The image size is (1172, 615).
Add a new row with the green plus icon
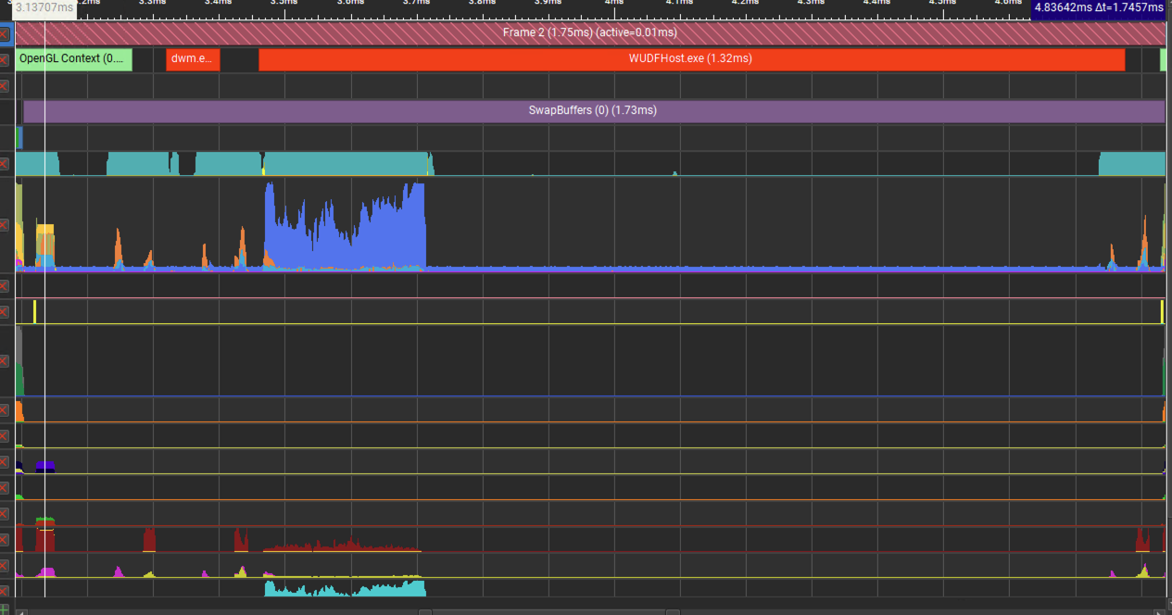[5, 609]
